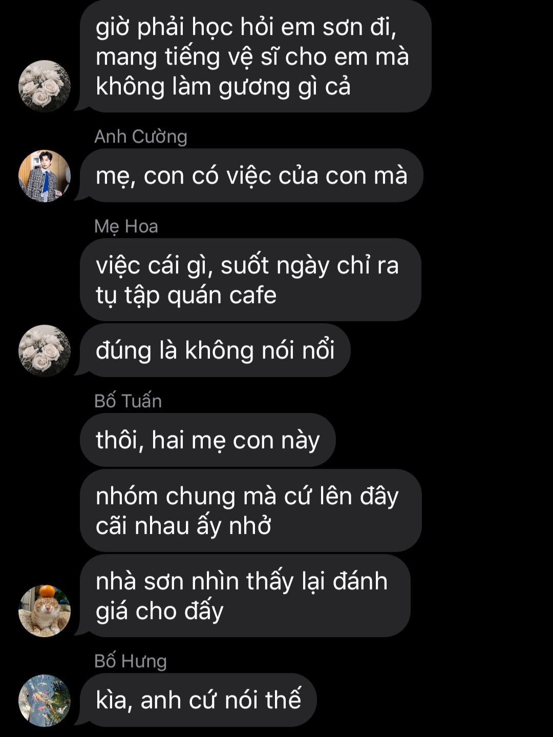553x737 pixels.
Task: Select message 'mẹ, con có việc của con mà'
Action: pyautogui.click(x=251, y=176)
